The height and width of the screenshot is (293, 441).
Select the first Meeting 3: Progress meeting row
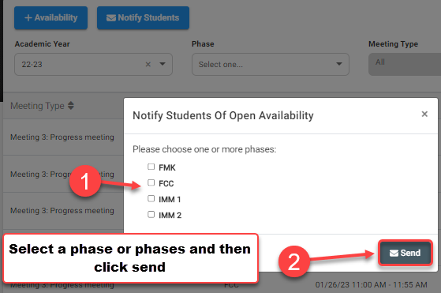click(62, 137)
